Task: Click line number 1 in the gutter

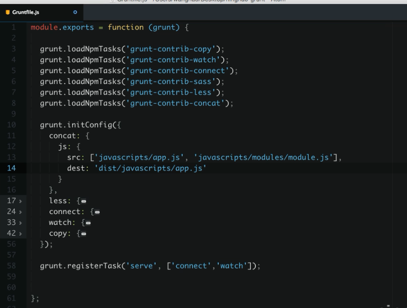Action: click(13, 26)
